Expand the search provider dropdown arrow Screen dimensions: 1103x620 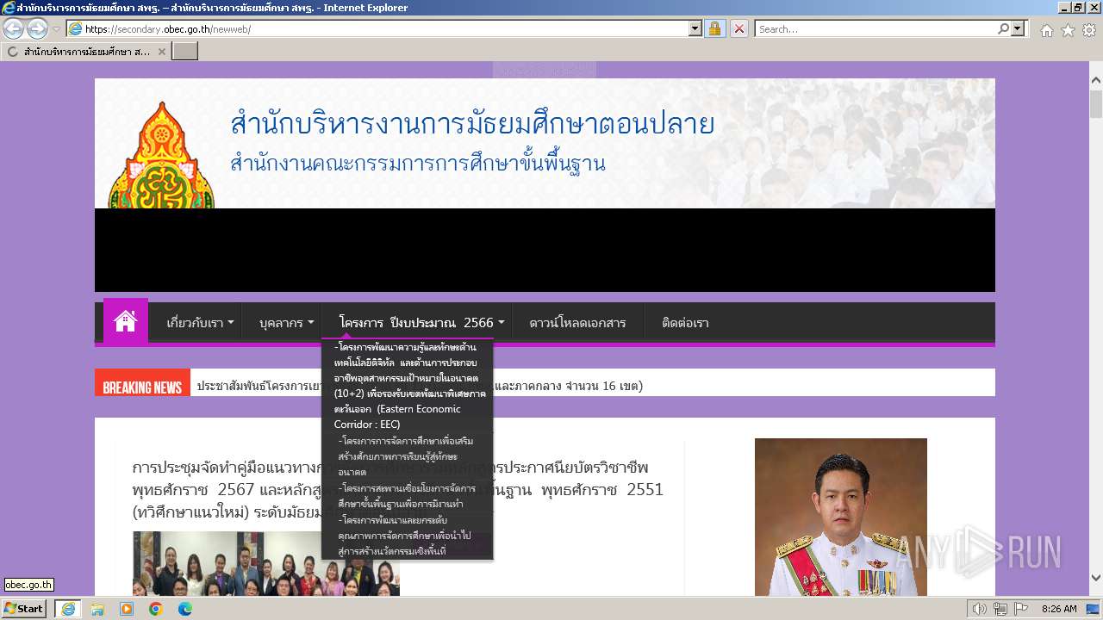pyautogui.click(x=1019, y=28)
